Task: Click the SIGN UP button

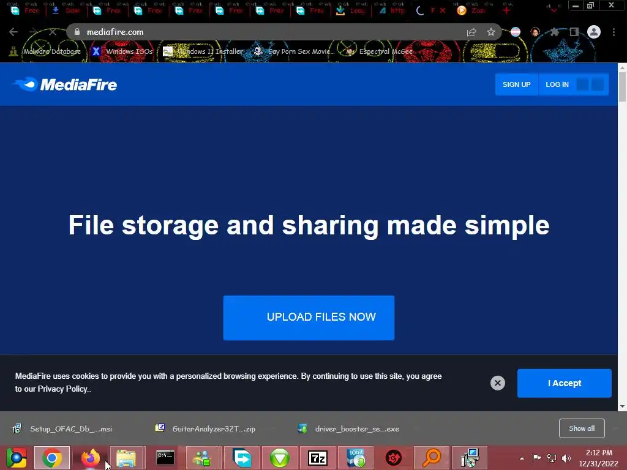Action: coord(517,84)
